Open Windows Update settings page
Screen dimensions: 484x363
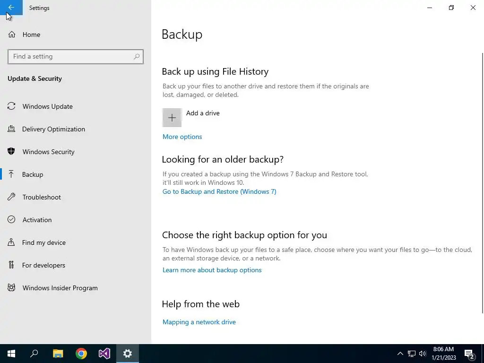[x=76, y=106]
